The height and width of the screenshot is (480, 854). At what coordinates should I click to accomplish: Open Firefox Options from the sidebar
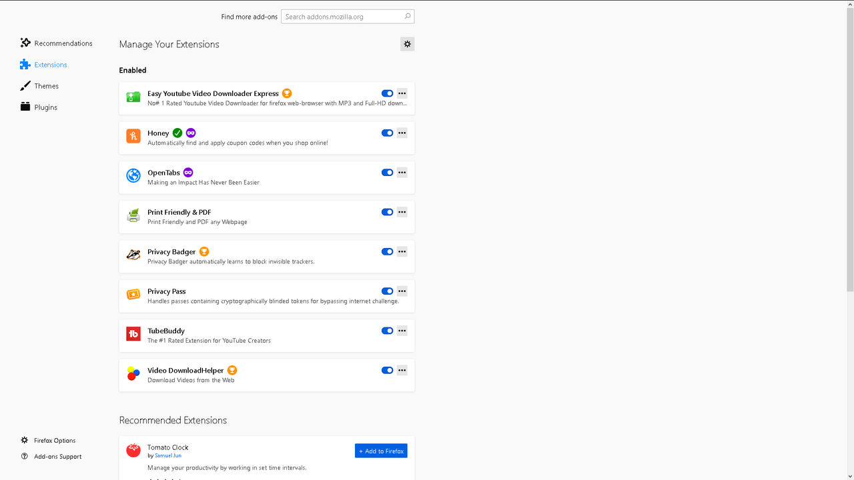click(48, 441)
